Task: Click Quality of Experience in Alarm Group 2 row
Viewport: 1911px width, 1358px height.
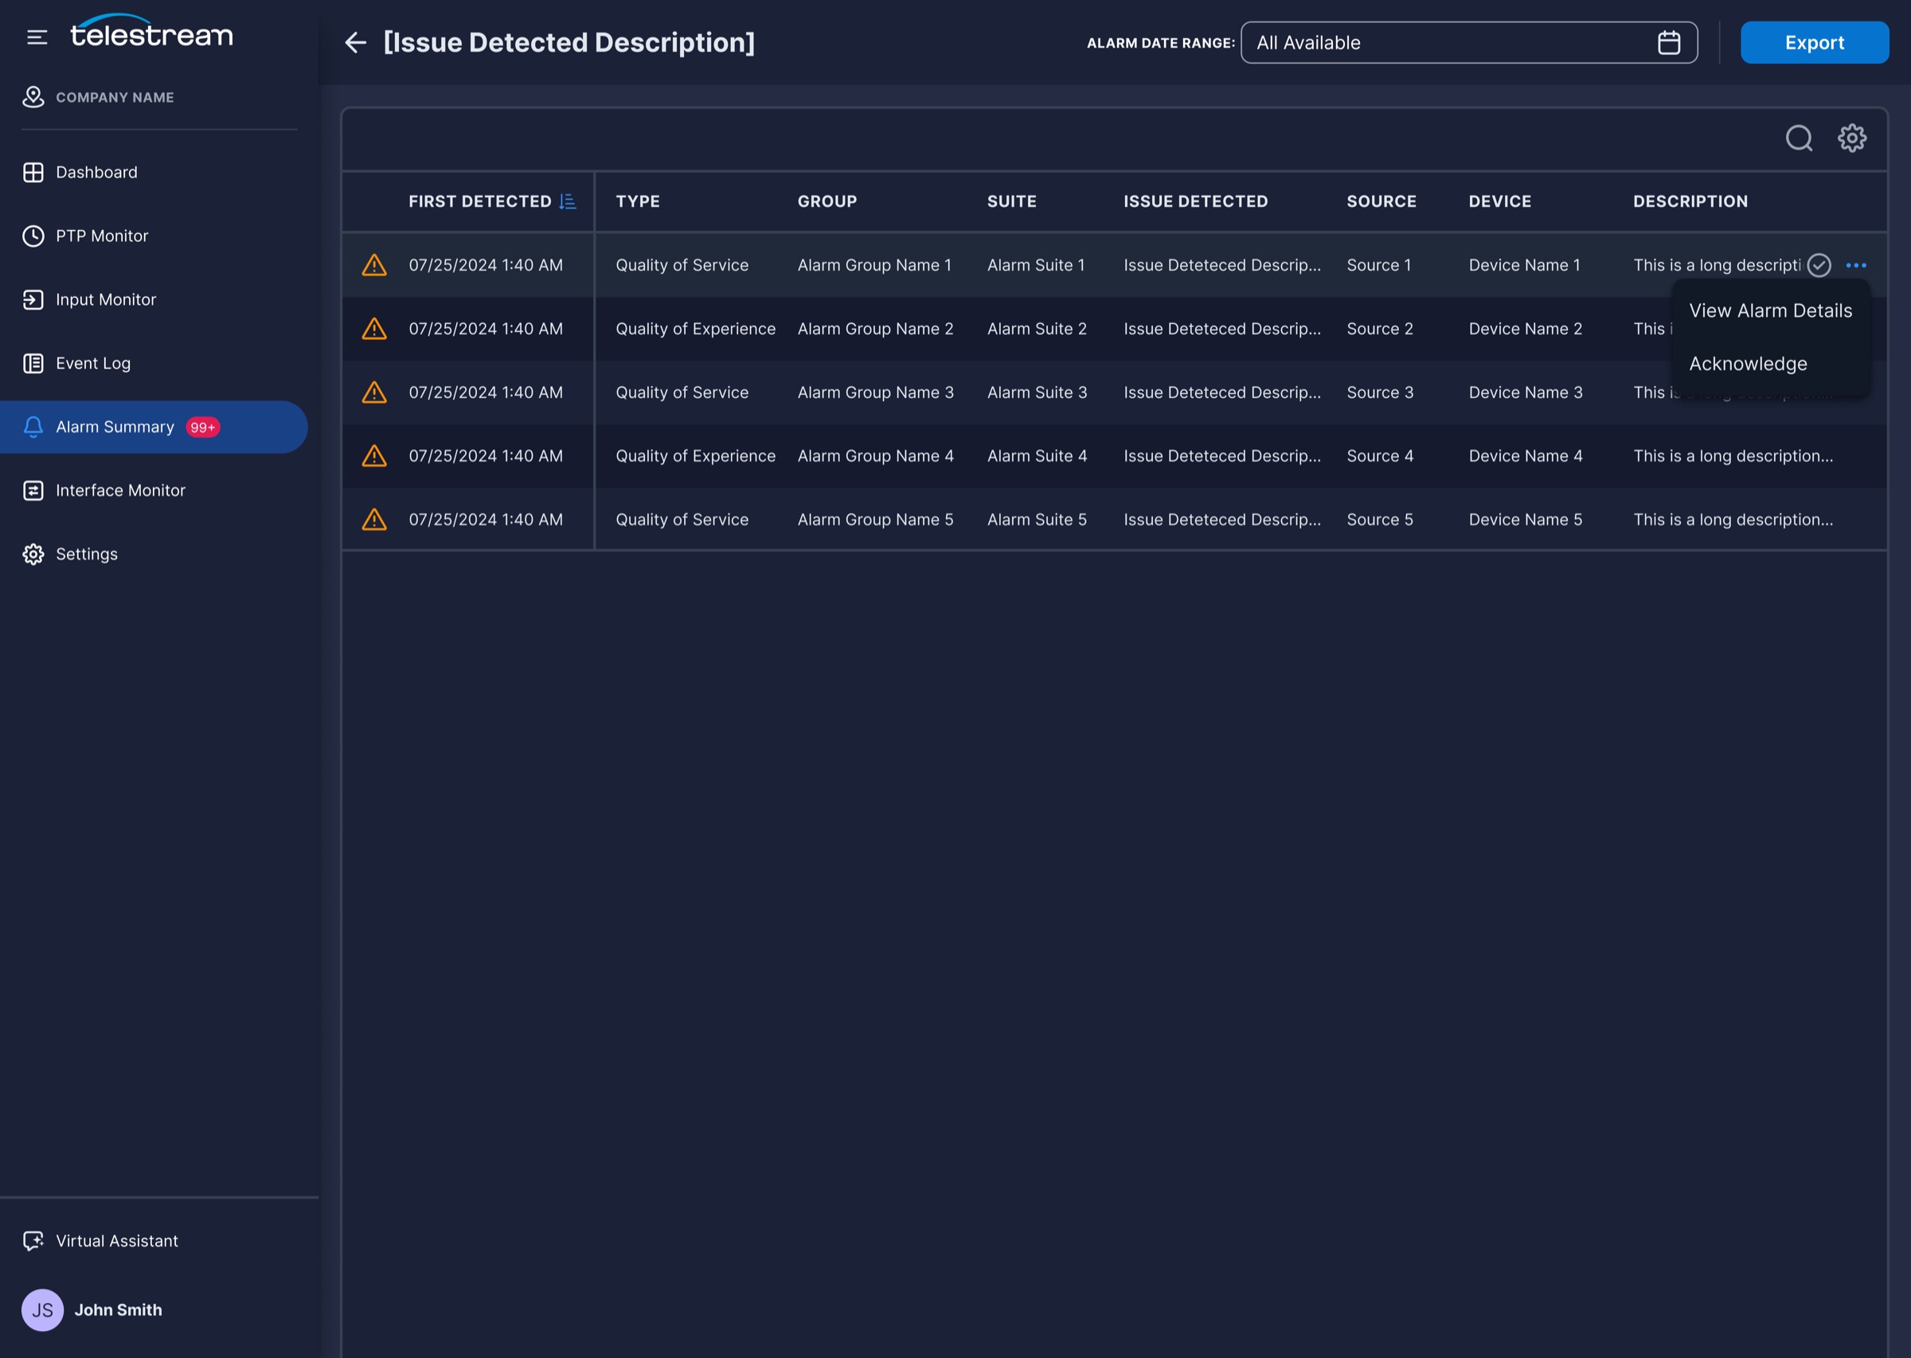Action: (696, 329)
